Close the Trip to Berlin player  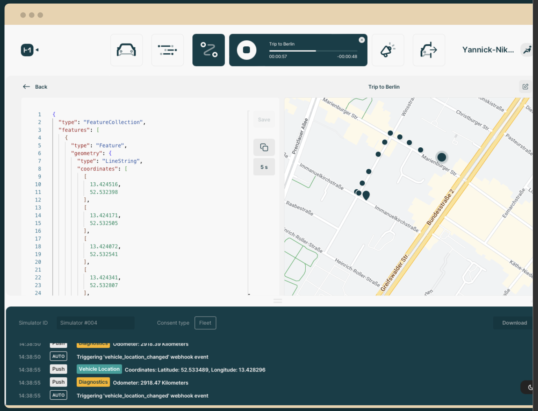[362, 40]
